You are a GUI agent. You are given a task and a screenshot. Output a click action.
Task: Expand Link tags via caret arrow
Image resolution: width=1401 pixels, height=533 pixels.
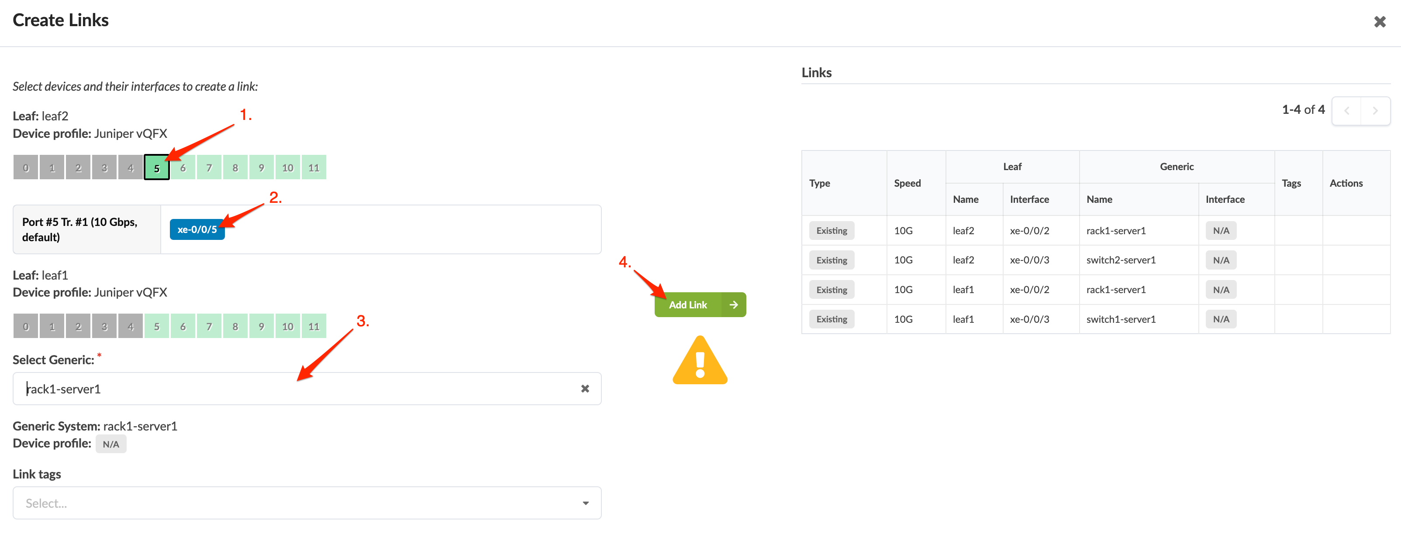point(585,503)
